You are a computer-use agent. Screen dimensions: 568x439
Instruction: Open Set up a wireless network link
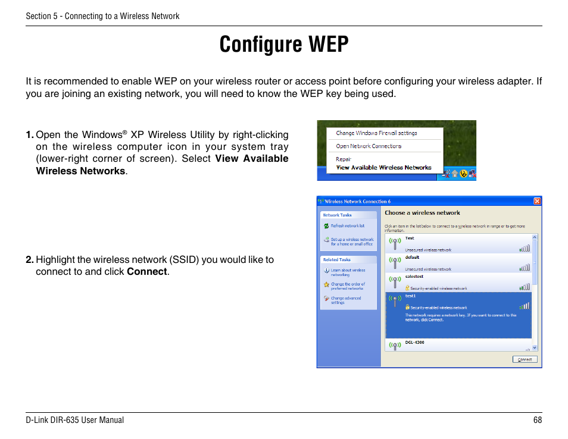[352, 242]
